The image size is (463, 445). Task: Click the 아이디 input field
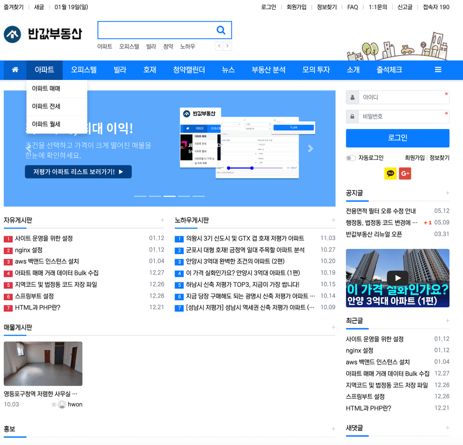tap(403, 97)
